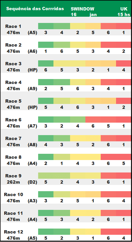
Task: Click the UK 15 hs header label
Action: pos(124,11)
